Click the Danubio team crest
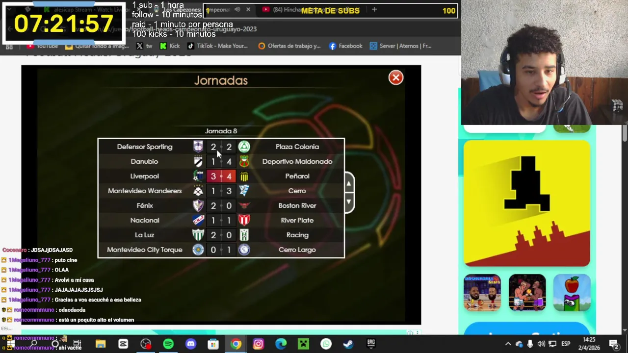628x353 pixels. point(198,161)
